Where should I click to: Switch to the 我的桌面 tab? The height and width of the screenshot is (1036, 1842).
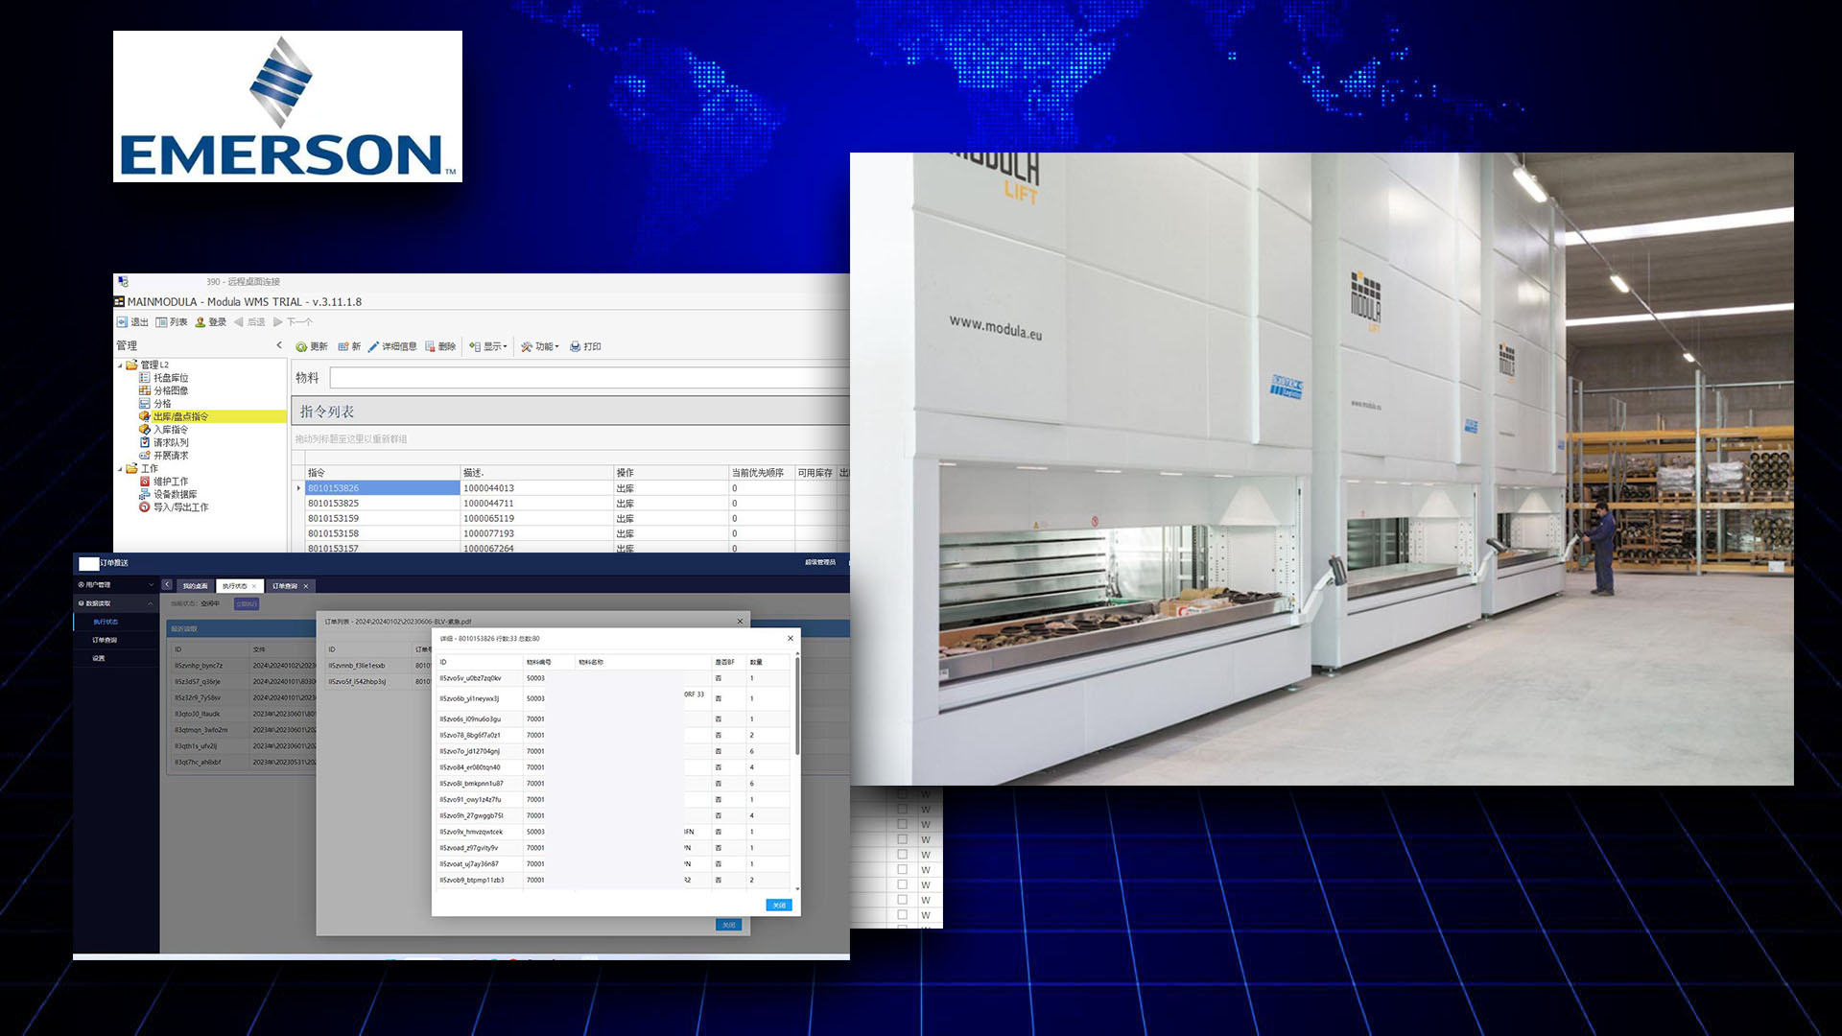(195, 586)
